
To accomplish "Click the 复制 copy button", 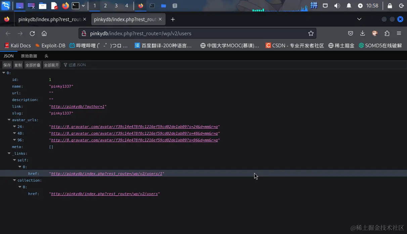I will click(18, 65).
